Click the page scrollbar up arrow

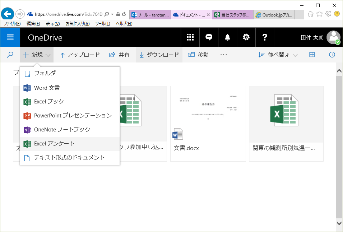pos(339,71)
